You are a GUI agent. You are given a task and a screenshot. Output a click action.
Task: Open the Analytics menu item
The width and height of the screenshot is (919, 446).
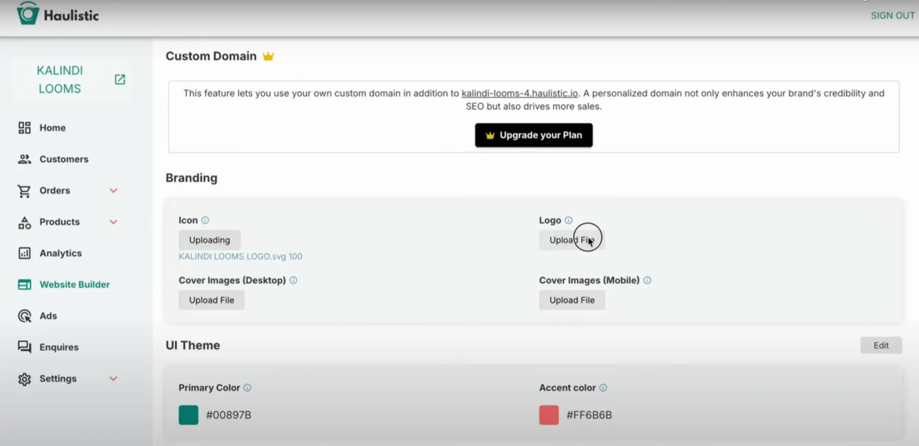point(60,253)
